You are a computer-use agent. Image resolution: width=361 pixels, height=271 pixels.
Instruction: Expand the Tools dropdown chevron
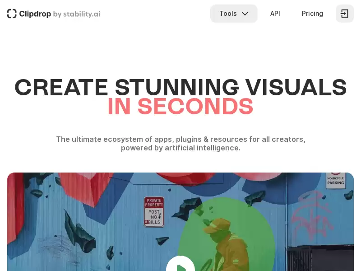click(245, 14)
